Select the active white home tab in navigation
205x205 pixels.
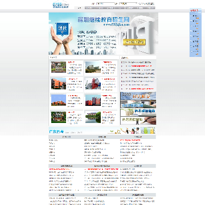79,8
